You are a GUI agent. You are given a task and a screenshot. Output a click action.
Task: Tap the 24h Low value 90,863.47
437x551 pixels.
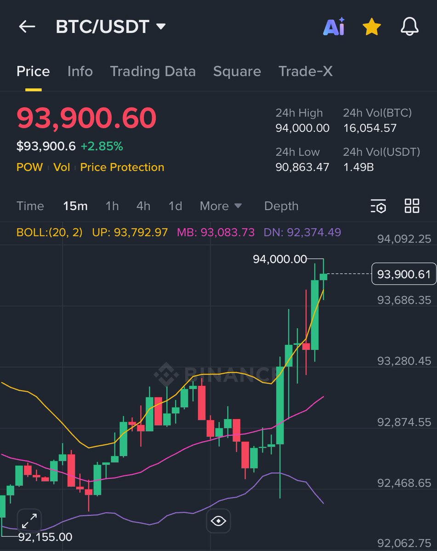pyautogui.click(x=302, y=167)
